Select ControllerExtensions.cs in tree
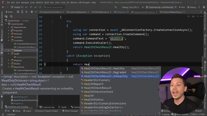Screen dimensions: 207x116 (x=25, y=44)
